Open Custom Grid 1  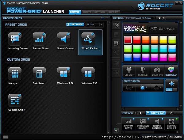point(15,100)
